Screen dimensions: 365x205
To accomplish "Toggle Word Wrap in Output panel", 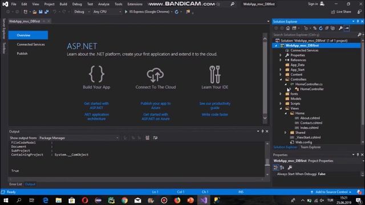I will coord(155,138).
